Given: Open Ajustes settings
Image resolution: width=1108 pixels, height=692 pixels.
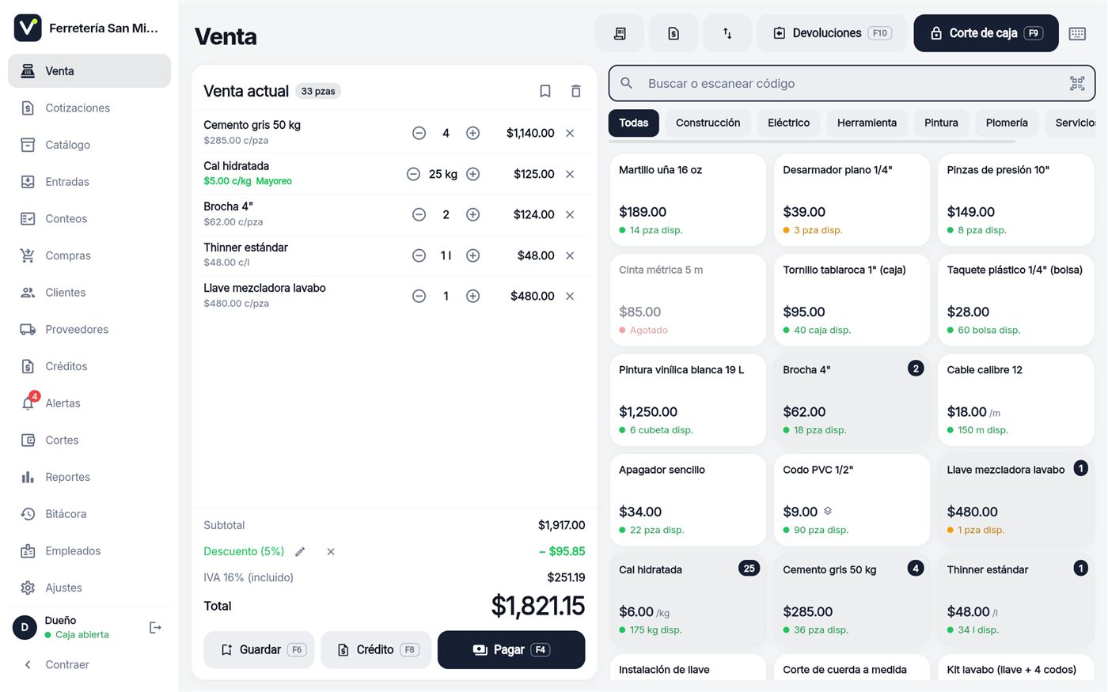Looking at the screenshot, I should 89,588.
